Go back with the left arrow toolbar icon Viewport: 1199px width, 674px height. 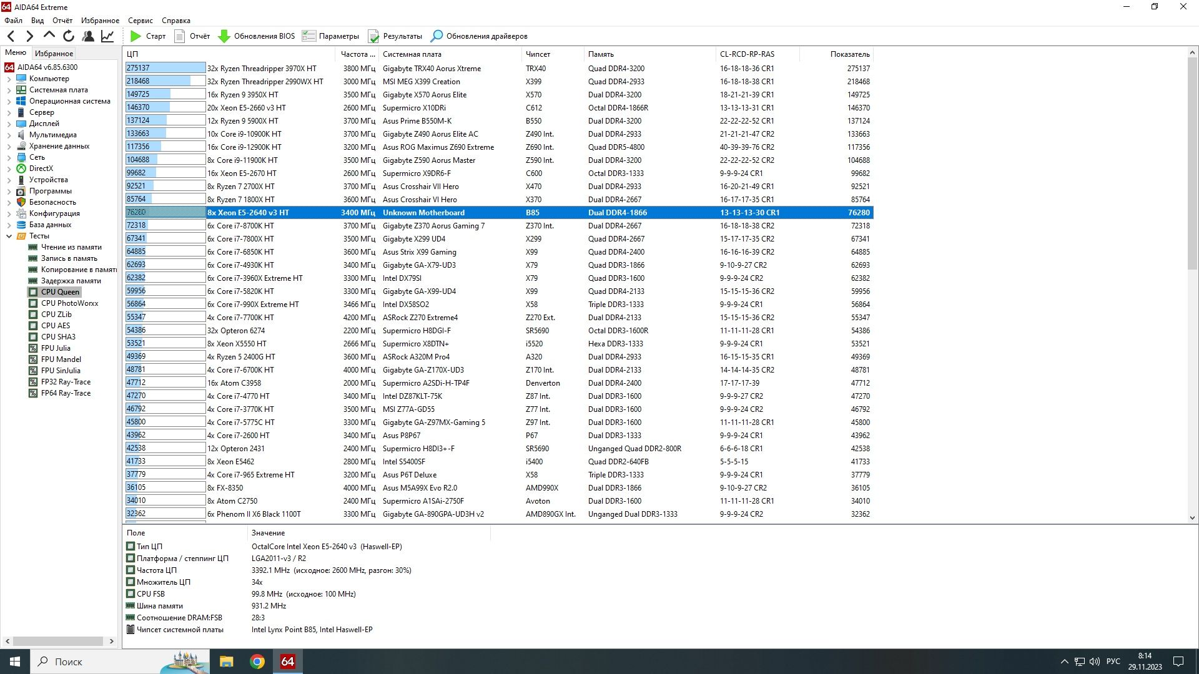point(11,36)
